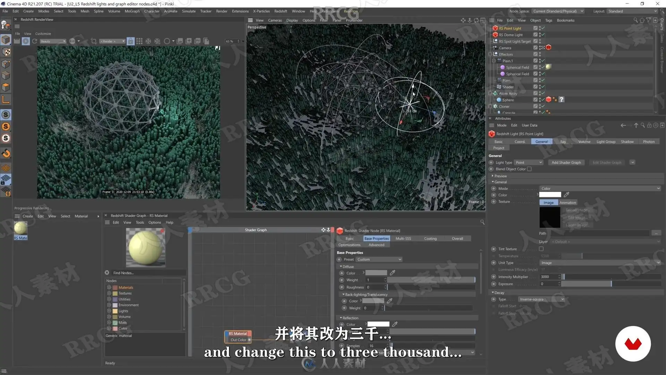Toggle the Tint Texture checkbox
Image resolution: width=666 pixels, height=375 pixels.
541,249
